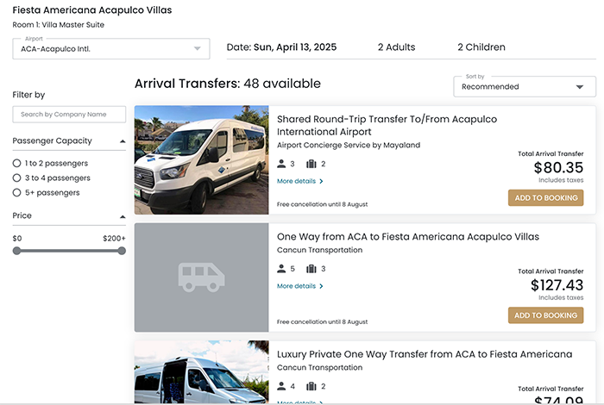Viewport: 604px width, 405px height.
Task: Click luggage icon on Luxury Private transfer
Action: click(311, 386)
